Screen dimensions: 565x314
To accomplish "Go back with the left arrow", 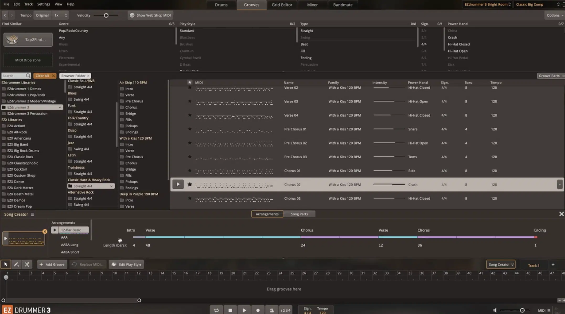I will pyautogui.click(x=5, y=15).
